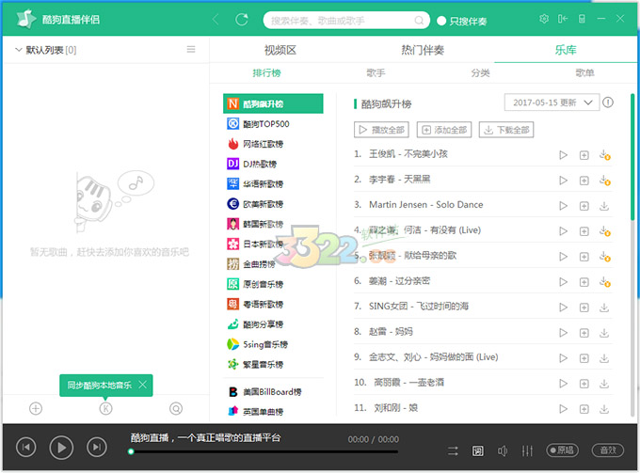Click the song list vertical scrollbar
Screen dimensions: 640x473
[632, 157]
